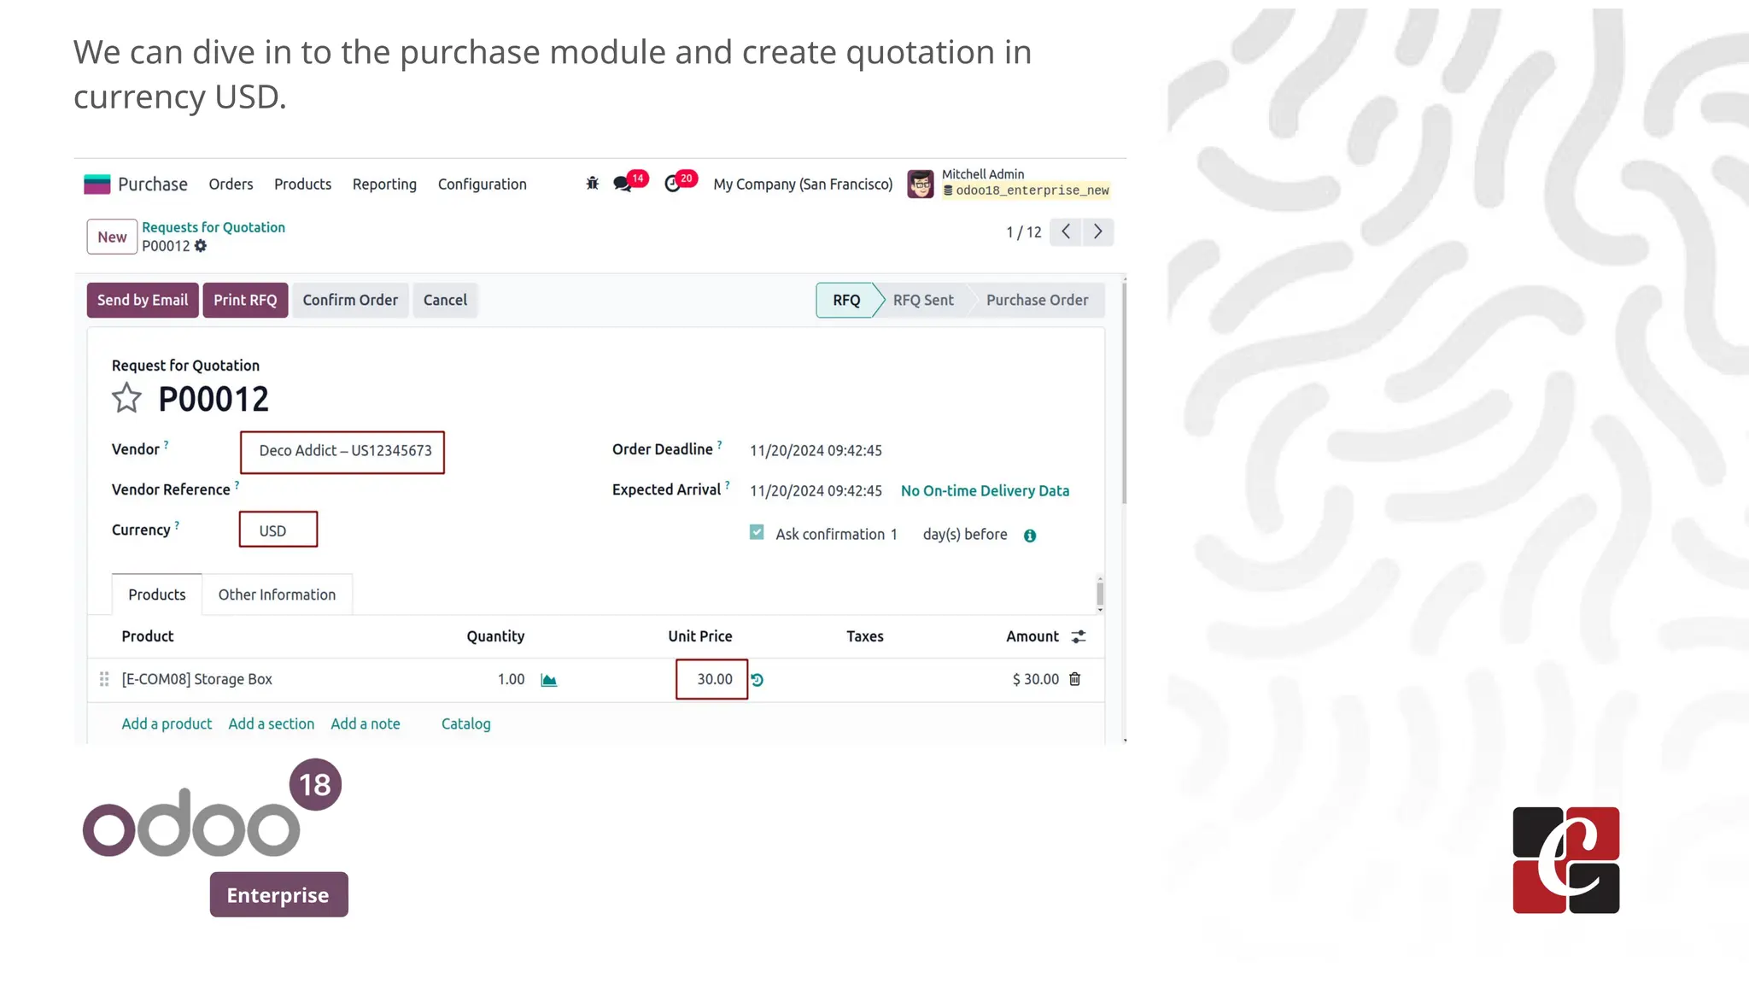Image resolution: width=1749 pixels, height=984 pixels.
Task: Open the Products menu
Action: click(302, 184)
